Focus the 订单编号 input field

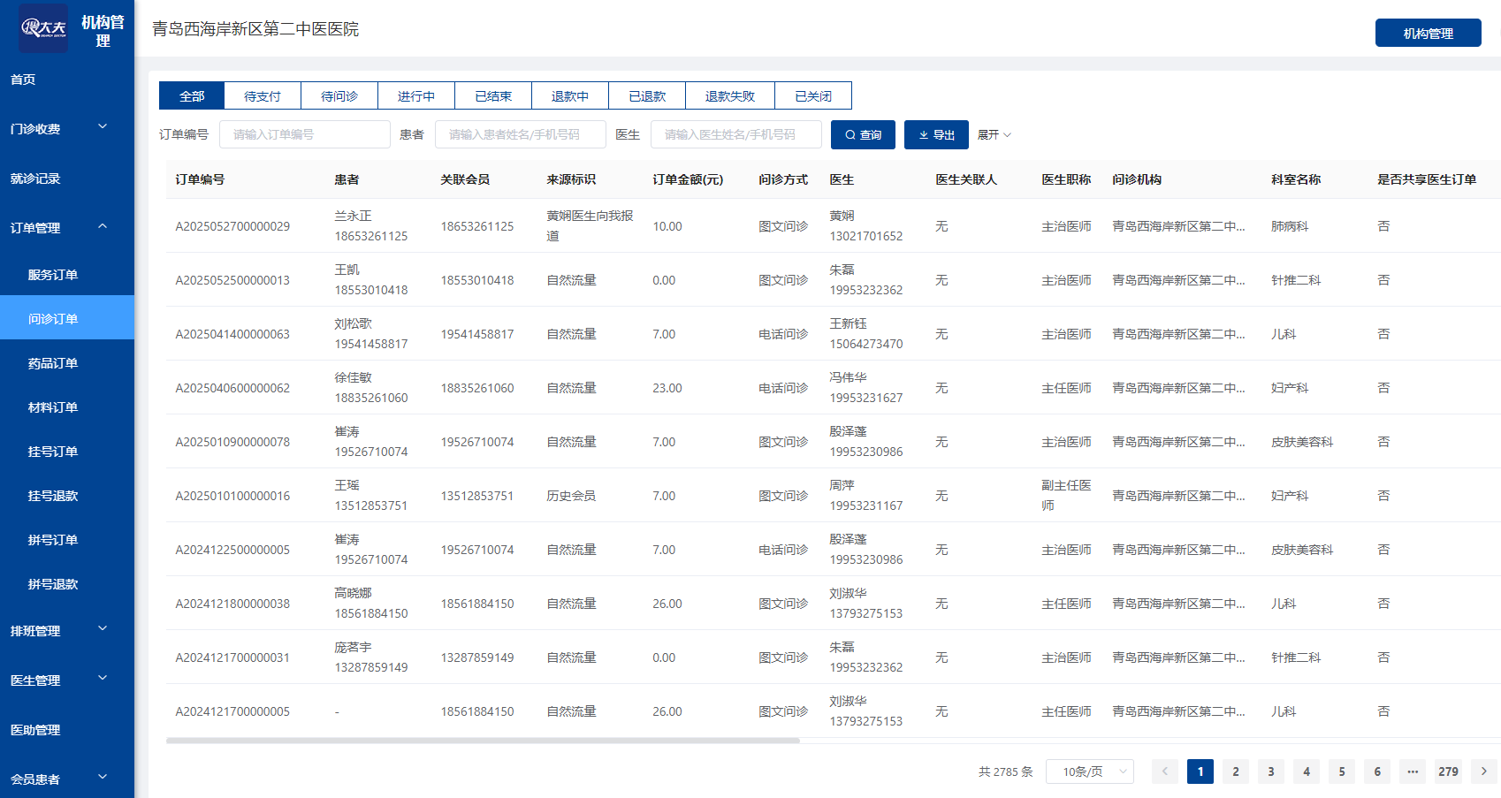tap(304, 135)
